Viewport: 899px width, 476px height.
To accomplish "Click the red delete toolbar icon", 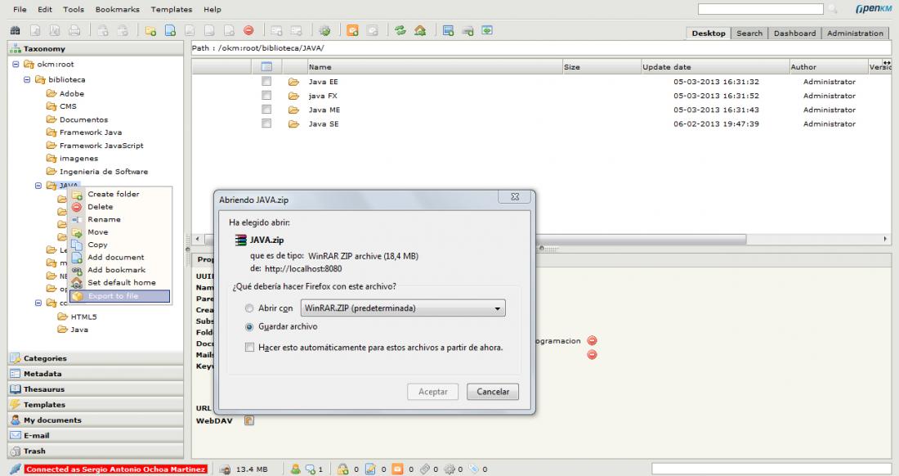I will click(248, 30).
